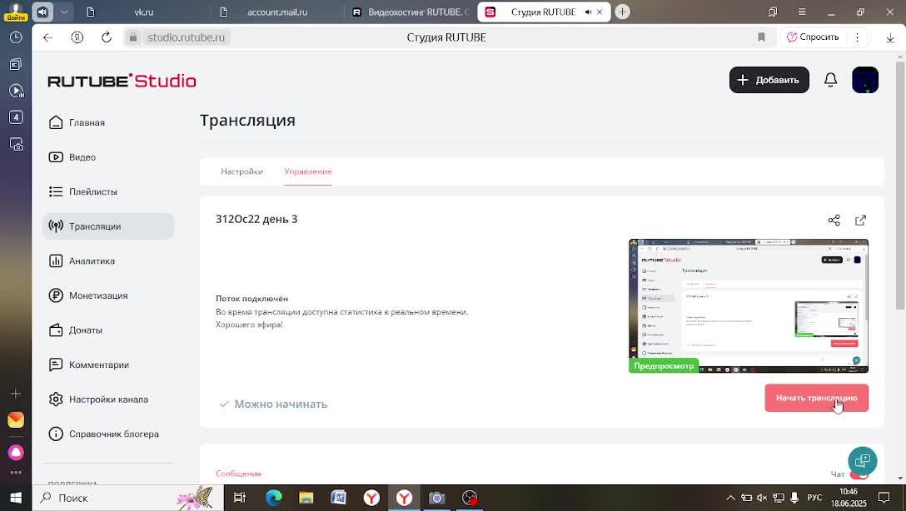This screenshot has width=906, height=511.
Task: Go back with the browser arrow
Action: click(x=48, y=37)
